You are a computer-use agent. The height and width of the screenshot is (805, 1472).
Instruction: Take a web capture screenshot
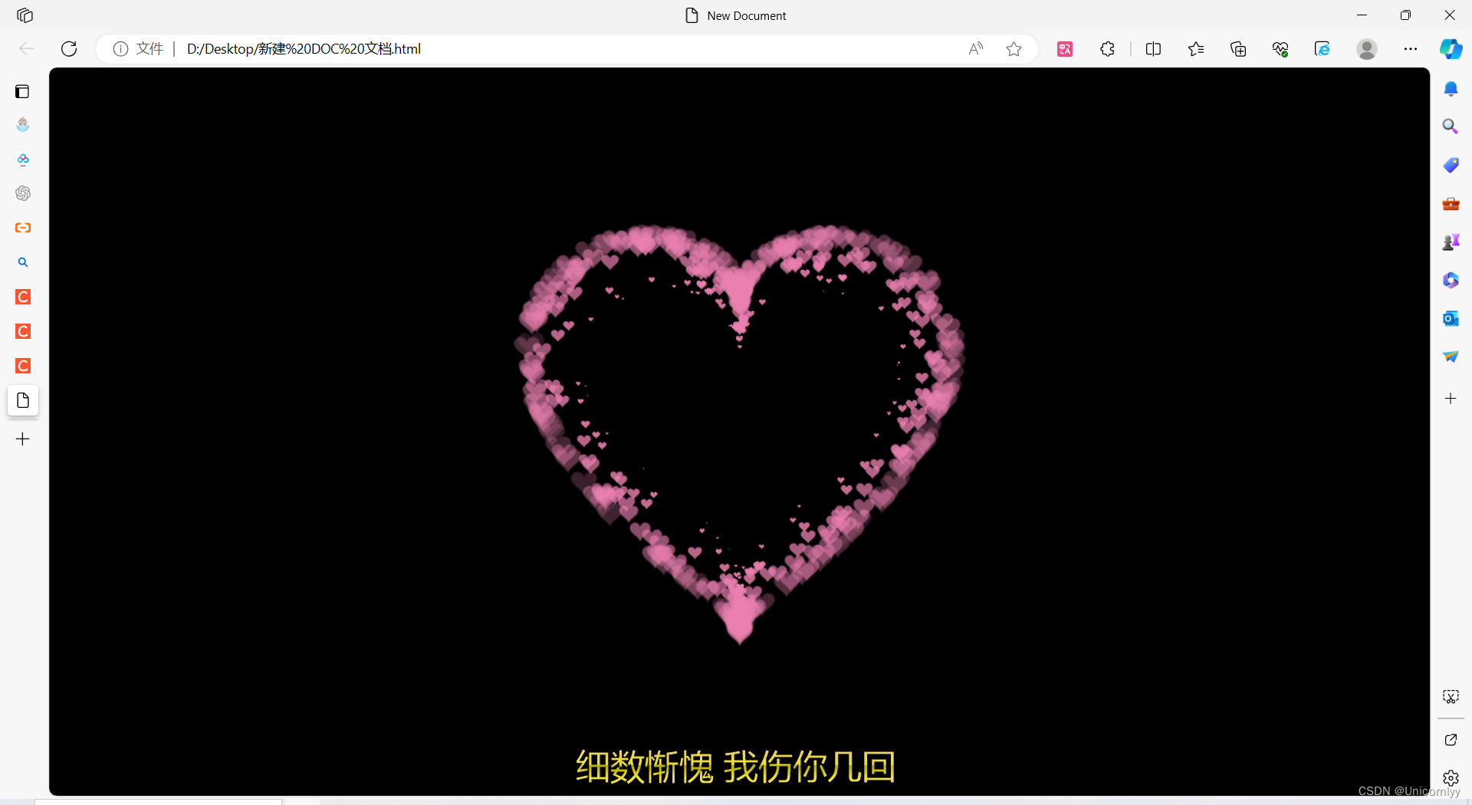tap(1451, 697)
